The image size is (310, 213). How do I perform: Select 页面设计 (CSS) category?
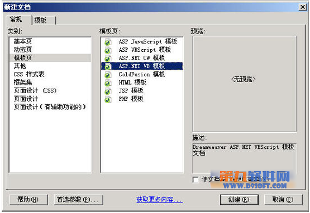click(x=35, y=91)
